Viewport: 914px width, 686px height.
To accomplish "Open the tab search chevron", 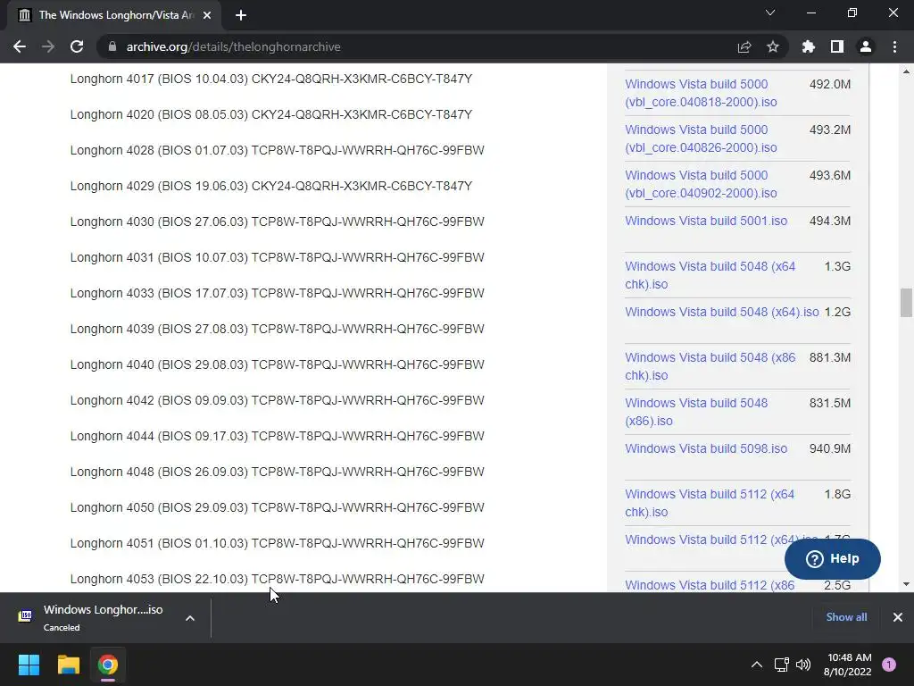I will tap(770, 13).
